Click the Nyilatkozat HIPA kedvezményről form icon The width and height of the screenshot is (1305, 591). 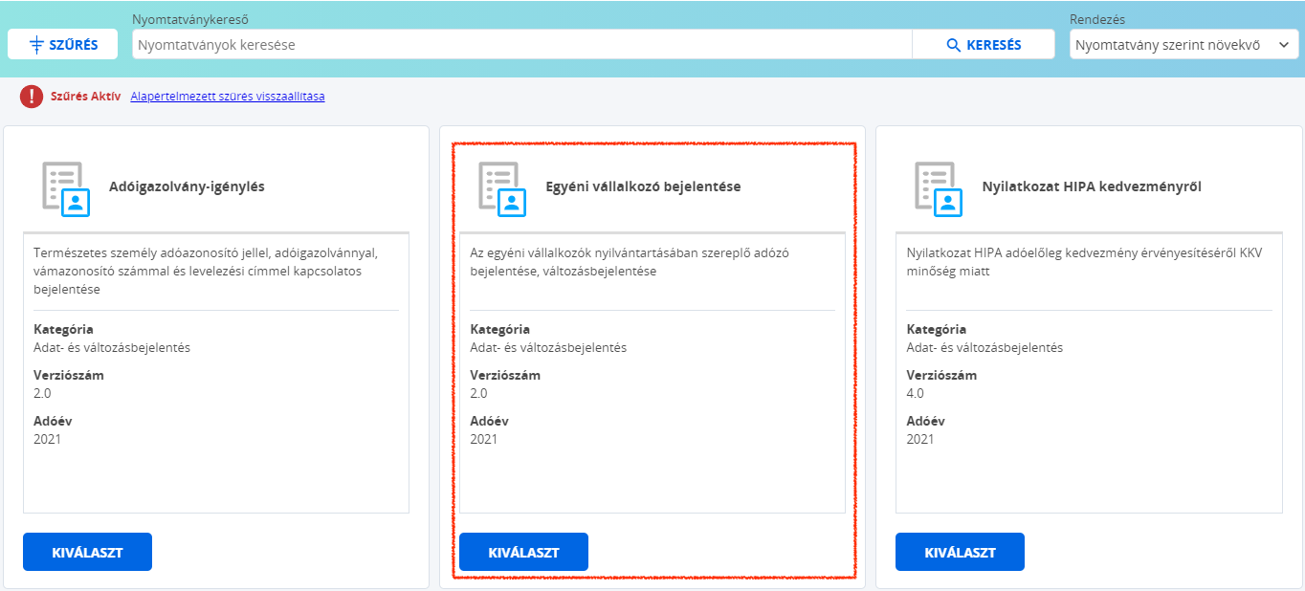(939, 188)
